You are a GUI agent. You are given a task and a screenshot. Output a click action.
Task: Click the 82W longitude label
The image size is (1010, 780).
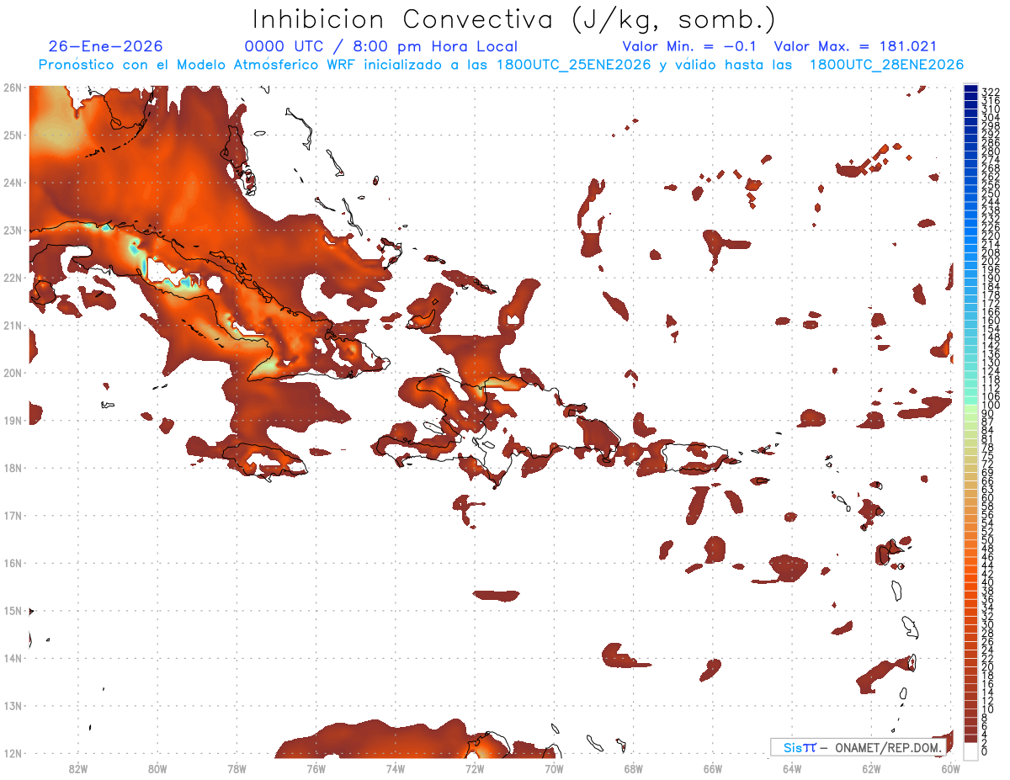77,768
